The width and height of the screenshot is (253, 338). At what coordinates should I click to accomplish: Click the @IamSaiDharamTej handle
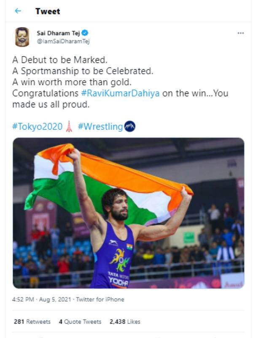[63, 41]
